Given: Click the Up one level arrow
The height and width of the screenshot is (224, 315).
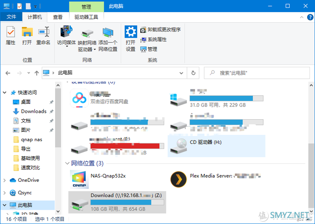Looking at the screenshot, I should tap(37, 73).
